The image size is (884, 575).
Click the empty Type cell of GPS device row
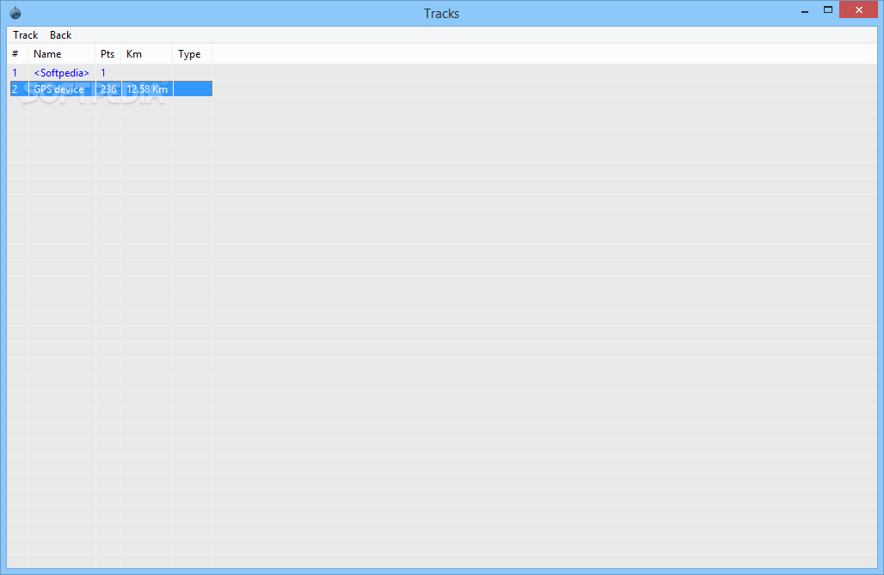point(193,89)
